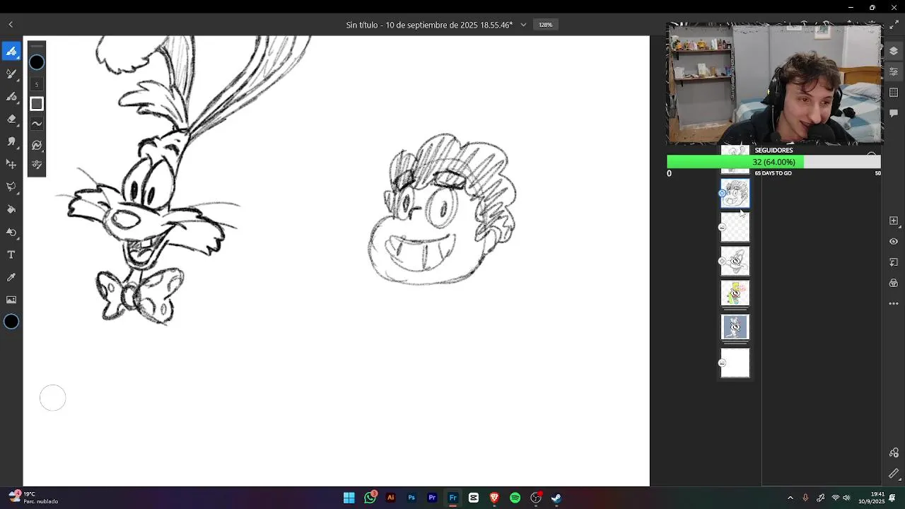Click the touch shortcut circle on canvas
The image size is (905, 509).
click(x=53, y=398)
